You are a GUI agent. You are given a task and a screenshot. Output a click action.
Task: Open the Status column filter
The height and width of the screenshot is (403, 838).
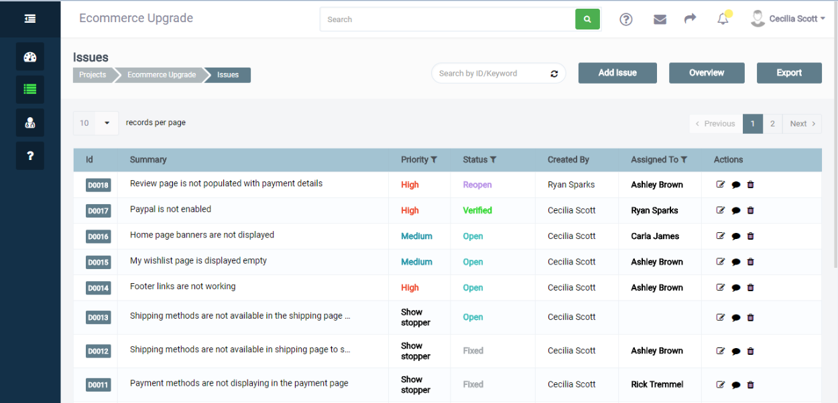click(x=493, y=160)
